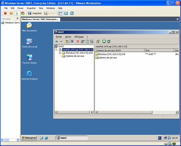Select Windows Server entry in Favorites list

tap(10, 23)
